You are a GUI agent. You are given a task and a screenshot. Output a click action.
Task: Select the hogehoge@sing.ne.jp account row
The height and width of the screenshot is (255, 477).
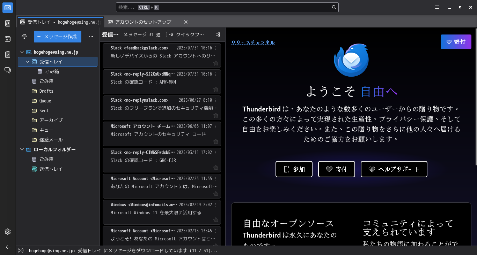coord(58,52)
